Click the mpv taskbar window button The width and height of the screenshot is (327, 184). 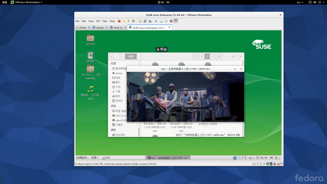click(168, 158)
